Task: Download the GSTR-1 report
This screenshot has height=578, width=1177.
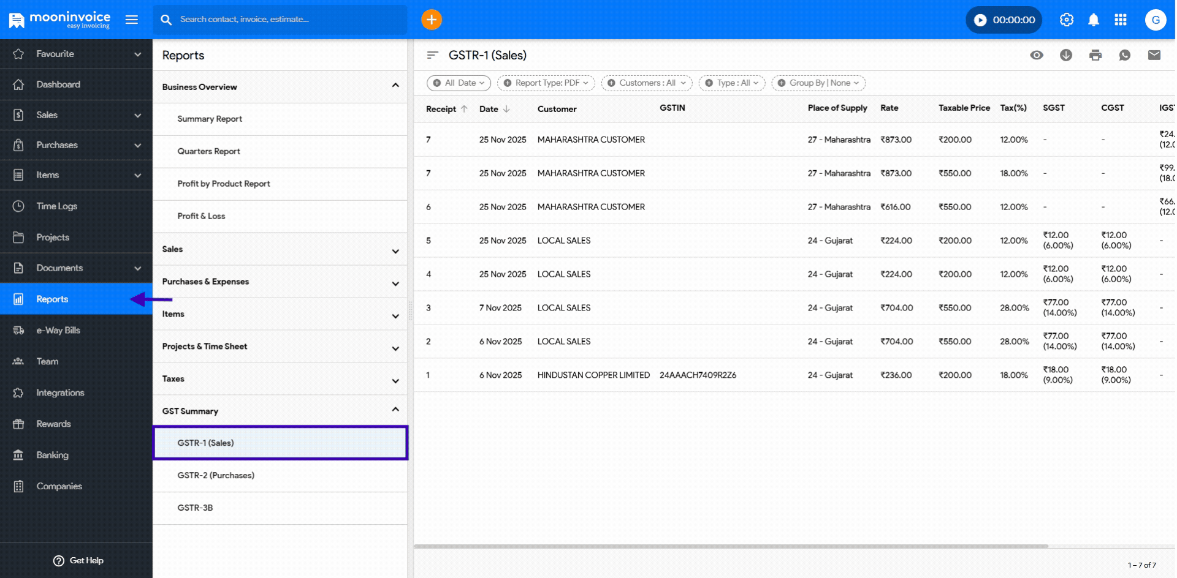Action: pyautogui.click(x=1066, y=55)
